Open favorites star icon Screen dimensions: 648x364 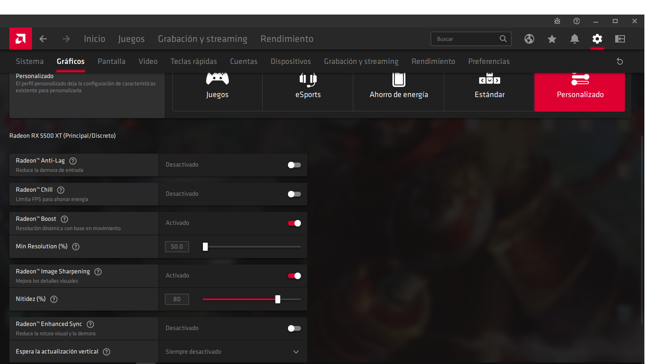[x=552, y=39]
